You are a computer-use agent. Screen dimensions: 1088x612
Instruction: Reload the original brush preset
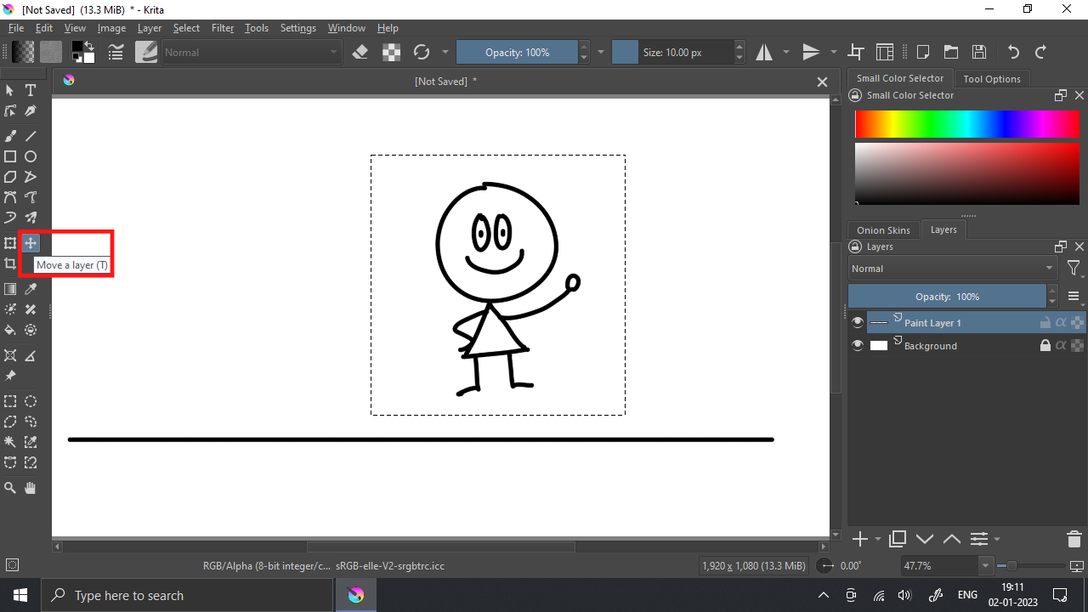[x=422, y=52]
